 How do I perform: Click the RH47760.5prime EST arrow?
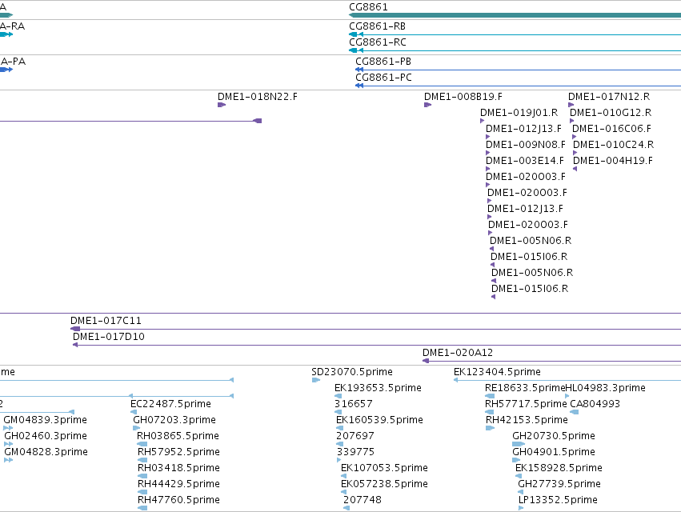pyautogui.click(x=142, y=508)
